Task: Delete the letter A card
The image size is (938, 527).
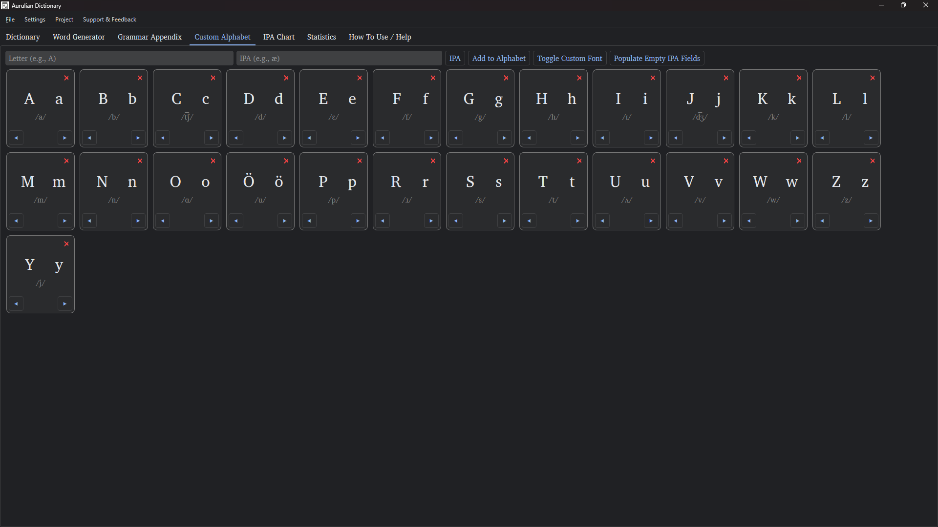Action: [66, 78]
